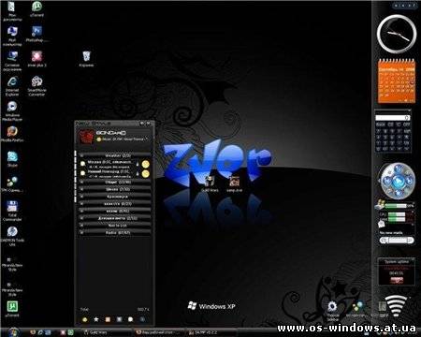Click the orange icon in Miranda's bottom toolbar

(x=108, y=319)
